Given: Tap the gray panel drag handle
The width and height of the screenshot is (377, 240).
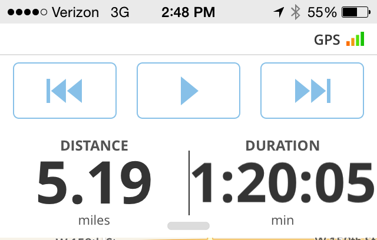Looking at the screenshot, I should 188,226.
